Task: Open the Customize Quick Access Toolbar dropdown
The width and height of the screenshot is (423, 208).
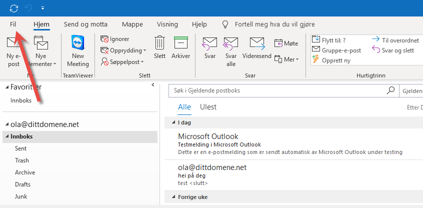Action: pos(42,8)
